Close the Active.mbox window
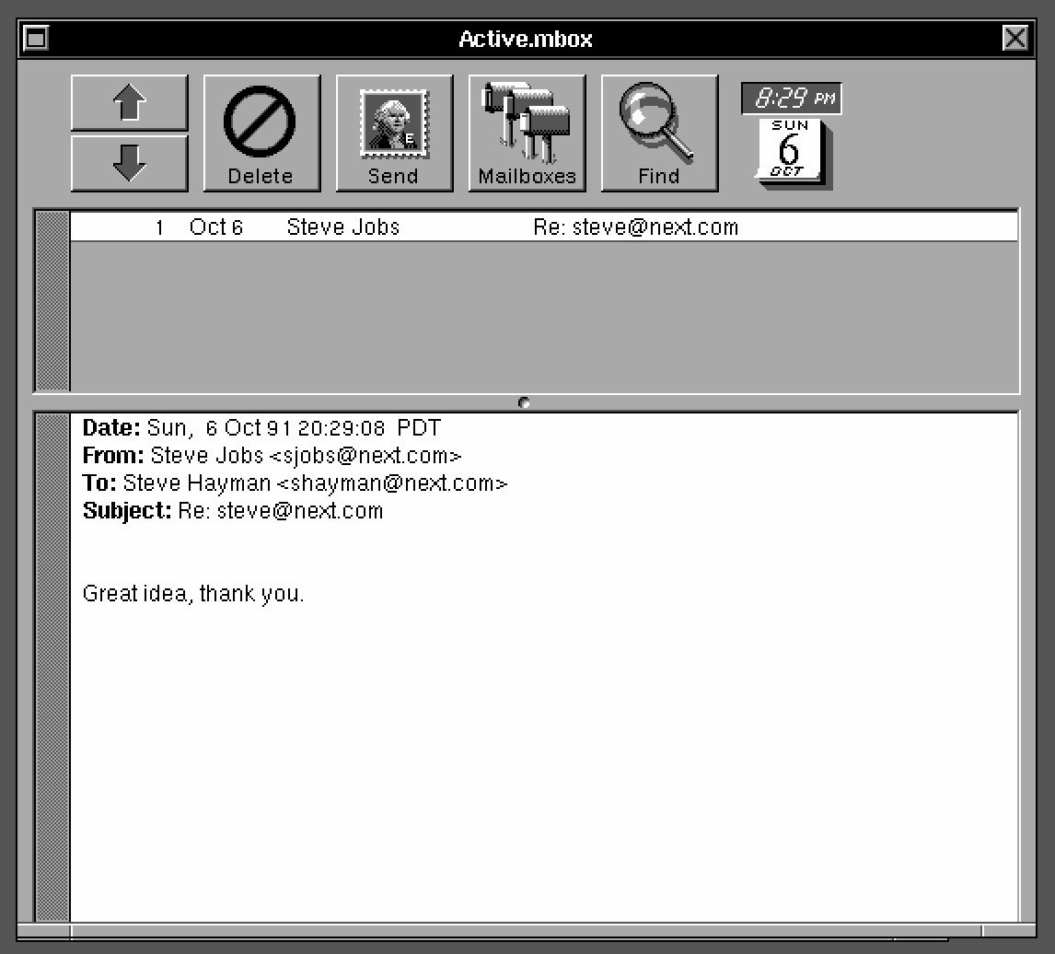The width and height of the screenshot is (1055, 954). tap(1015, 39)
